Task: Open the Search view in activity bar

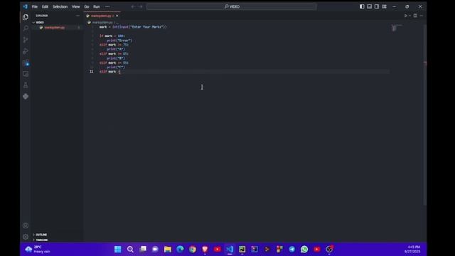Action: tap(26, 28)
